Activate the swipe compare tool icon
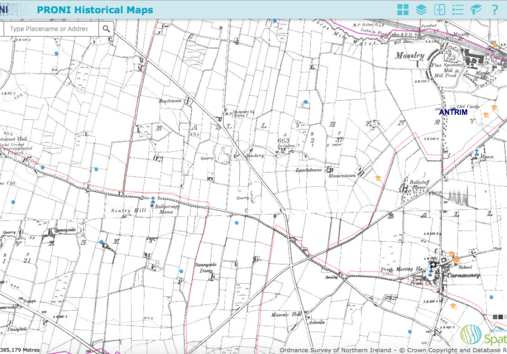507x354 pixels. (439, 10)
